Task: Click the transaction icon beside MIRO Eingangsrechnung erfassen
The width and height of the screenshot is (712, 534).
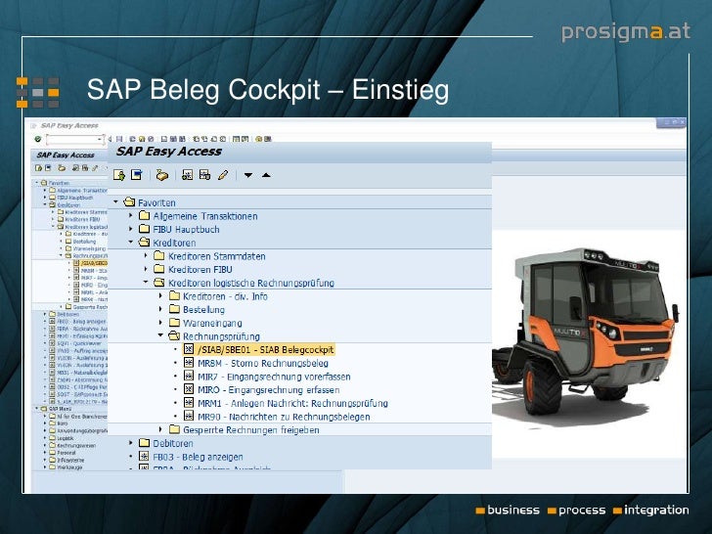Action: click(189, 389)
